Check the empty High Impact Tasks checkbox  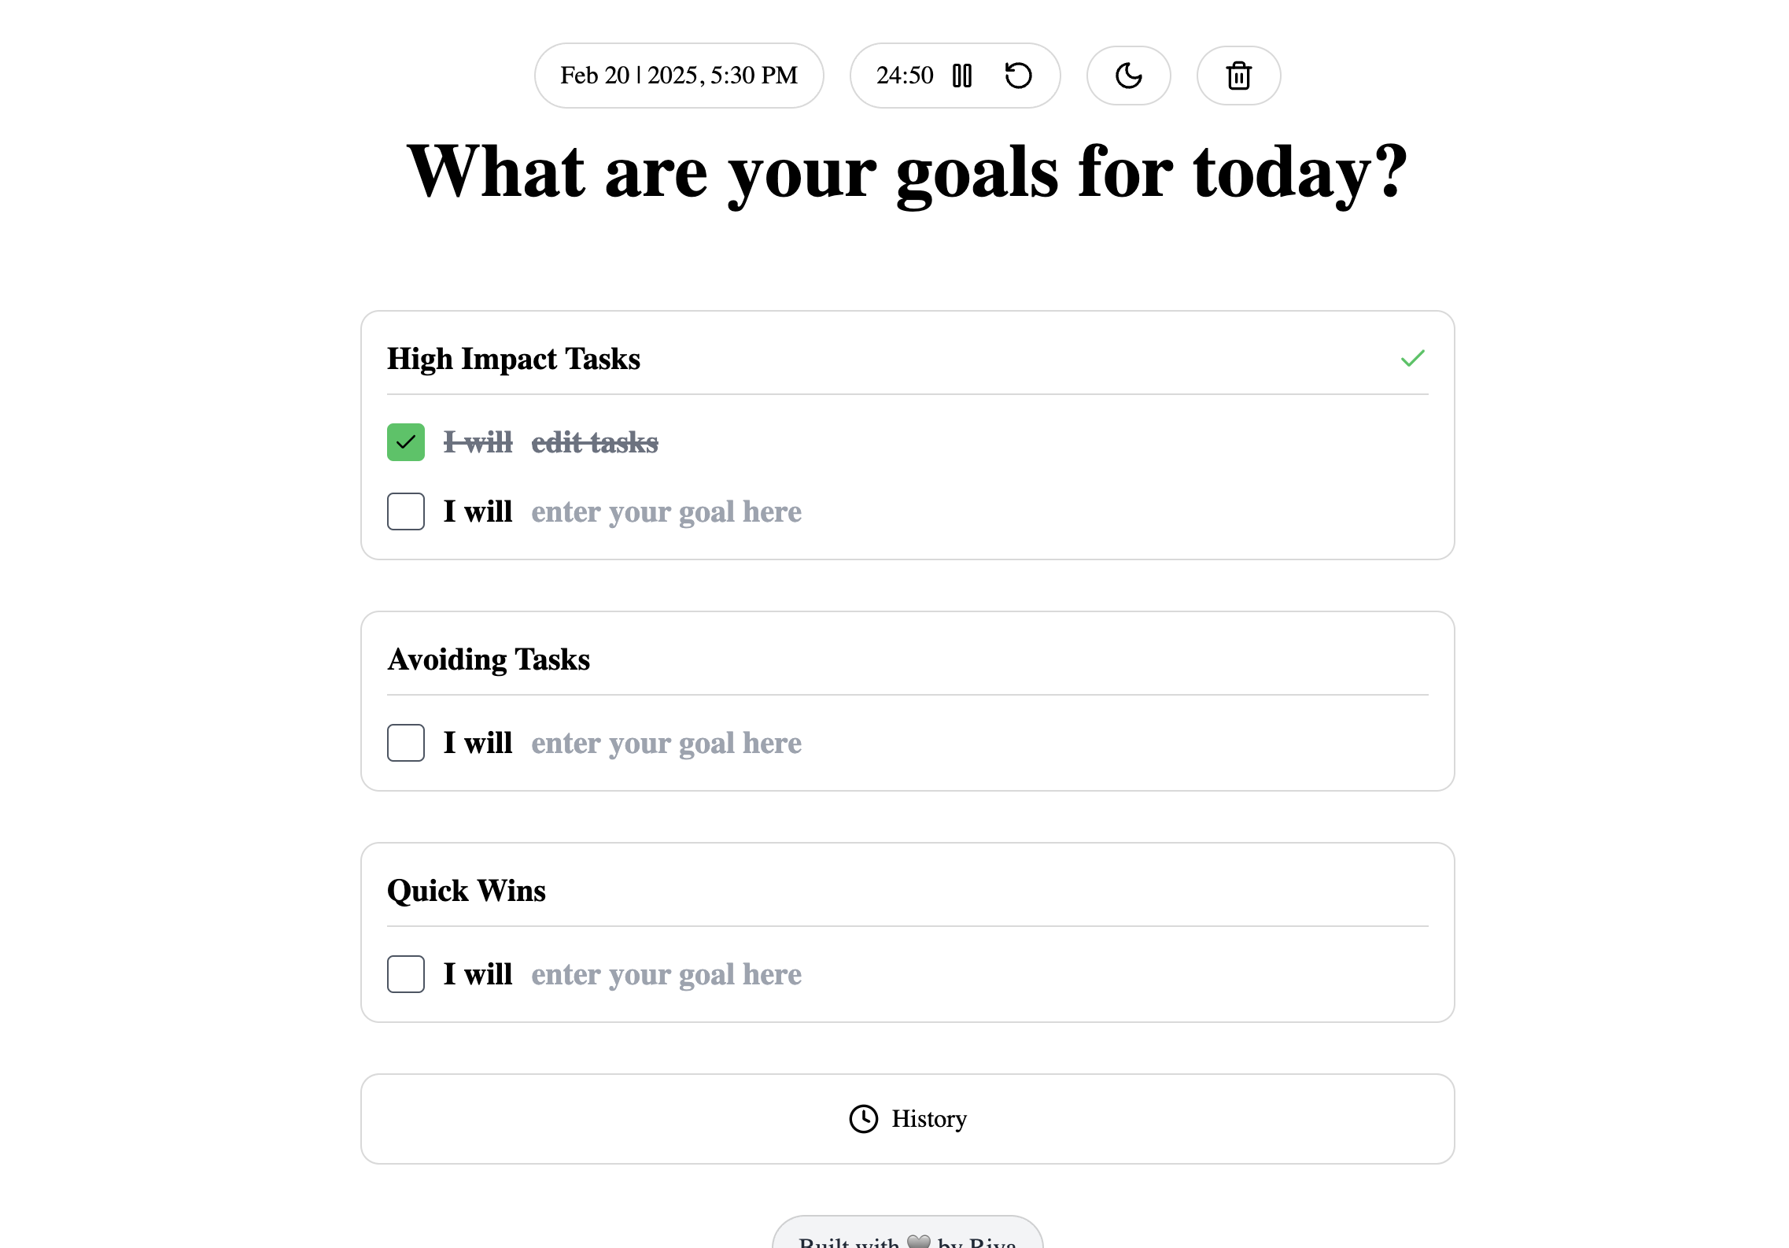click(406, 511)
